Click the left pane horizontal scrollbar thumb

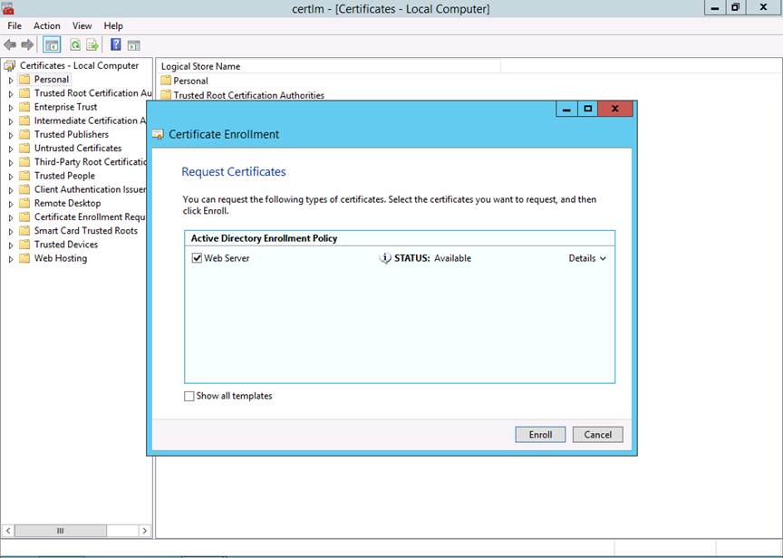(61, 531)
